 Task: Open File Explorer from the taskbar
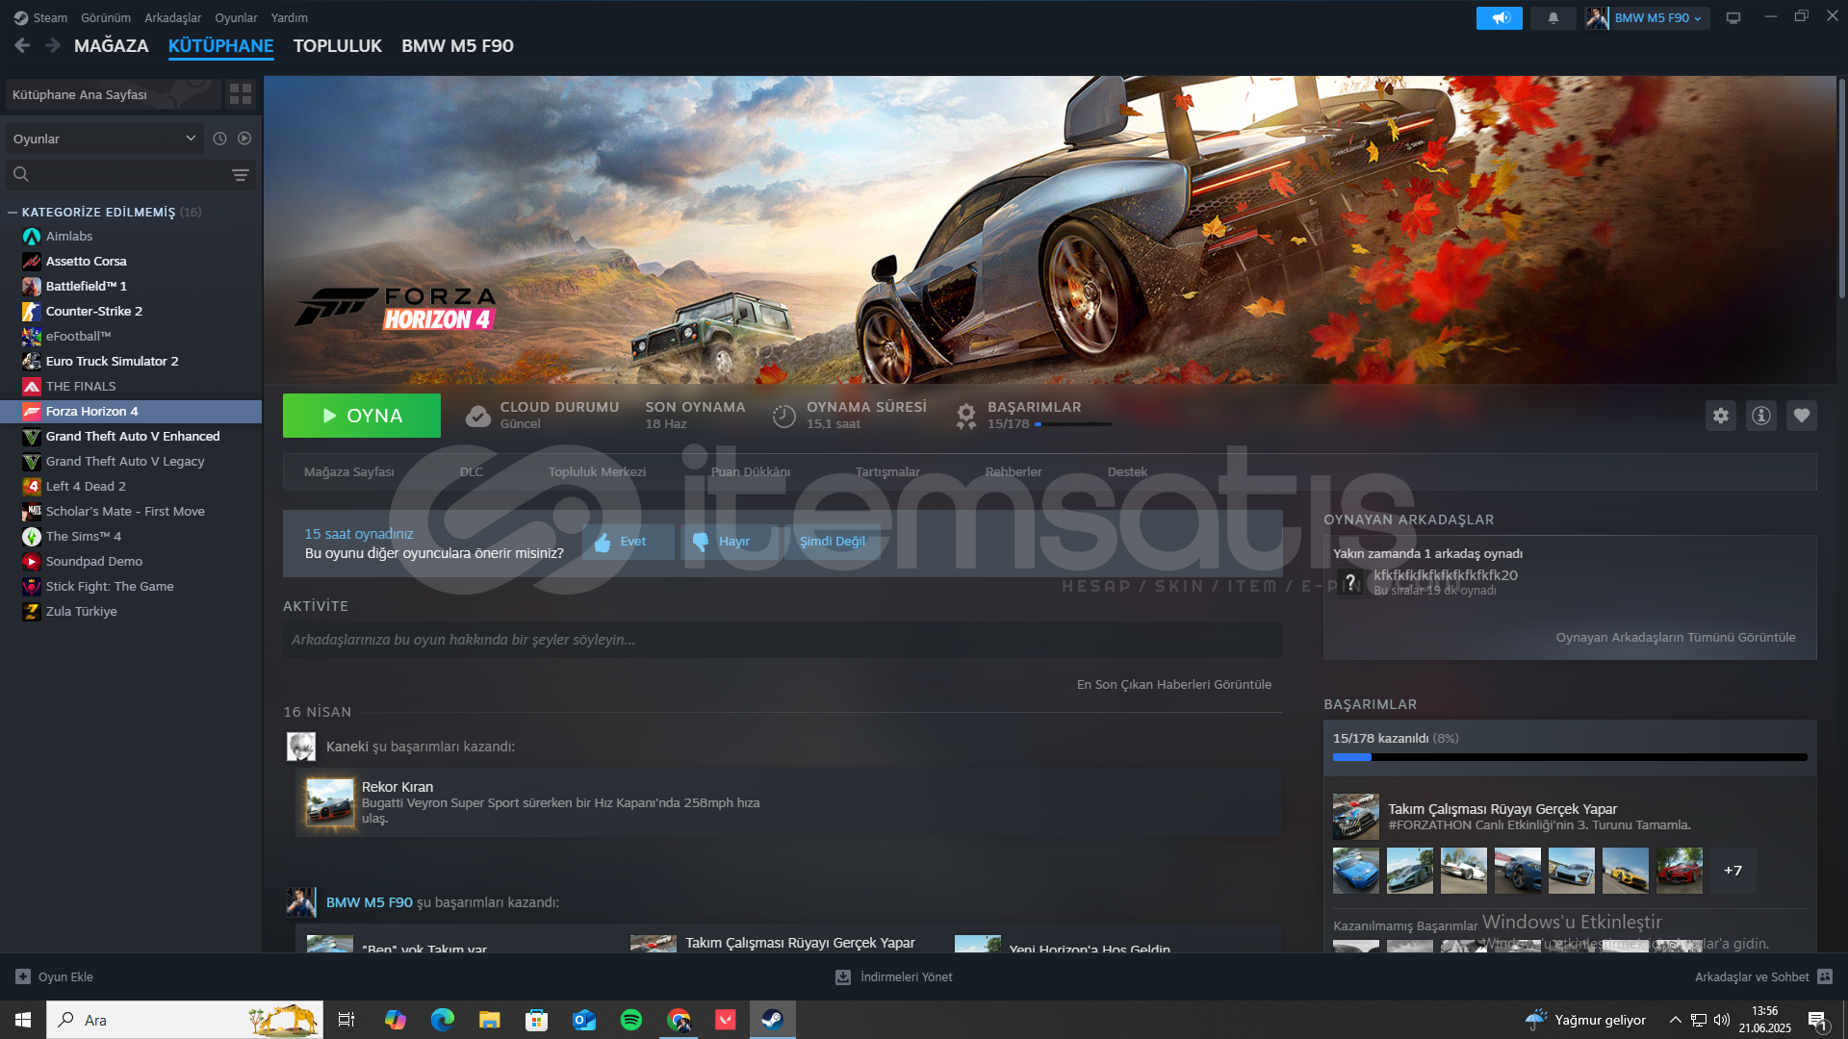[x=490, y=1020]
